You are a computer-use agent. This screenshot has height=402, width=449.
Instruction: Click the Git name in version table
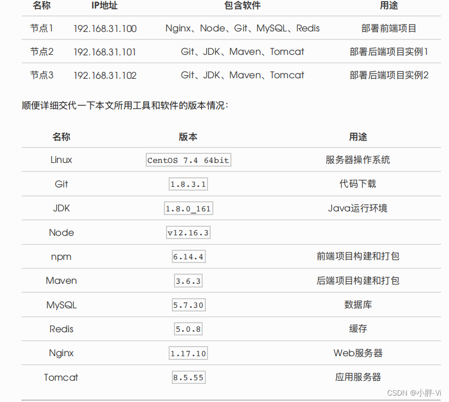point(61,184)
